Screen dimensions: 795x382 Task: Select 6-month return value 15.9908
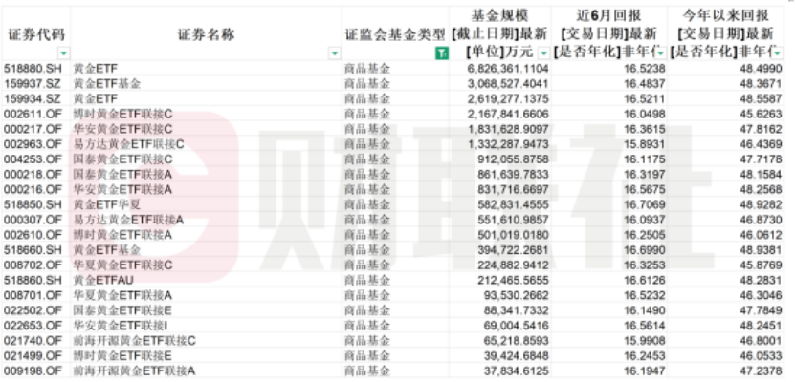[x=645, y=341]
